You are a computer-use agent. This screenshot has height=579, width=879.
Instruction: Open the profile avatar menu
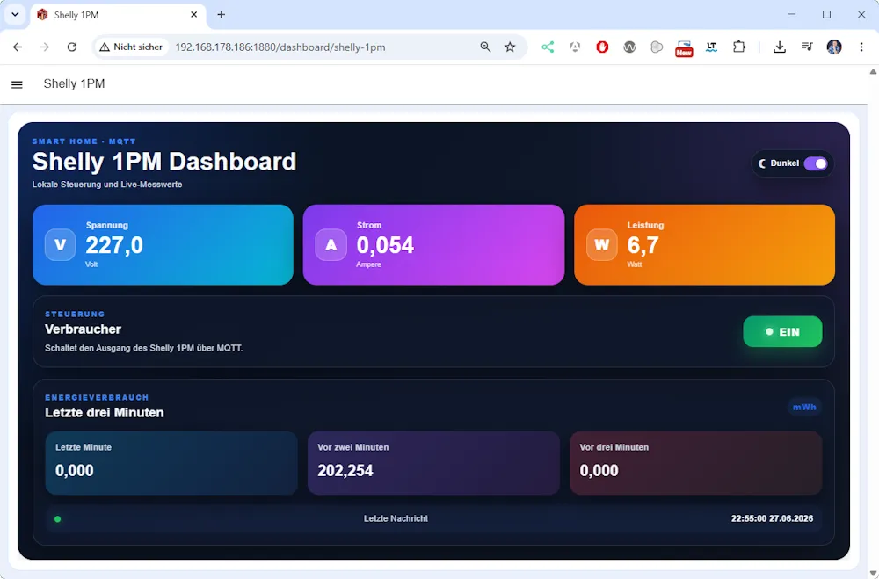pyautogui.click(x=834, y=47)
